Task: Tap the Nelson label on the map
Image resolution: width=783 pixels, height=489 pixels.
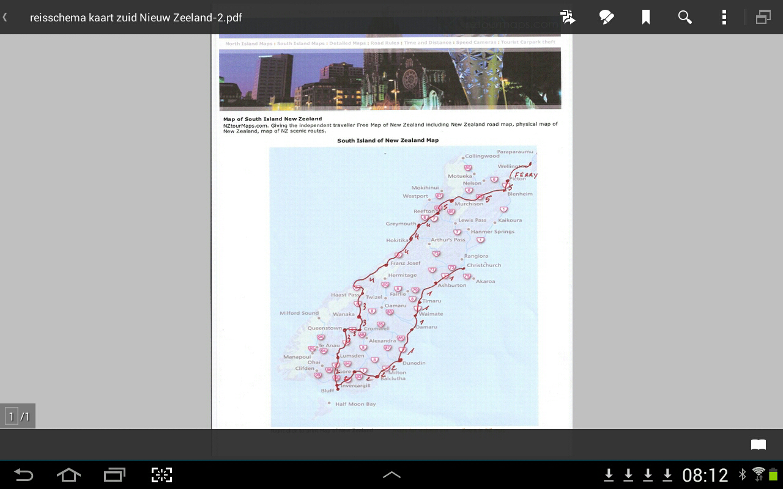Action: click(x=472, y=183)
